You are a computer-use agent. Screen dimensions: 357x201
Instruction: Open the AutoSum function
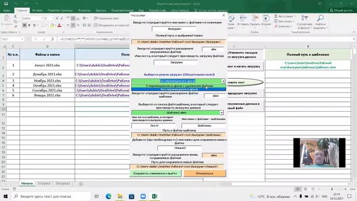[x=285, y=16]
